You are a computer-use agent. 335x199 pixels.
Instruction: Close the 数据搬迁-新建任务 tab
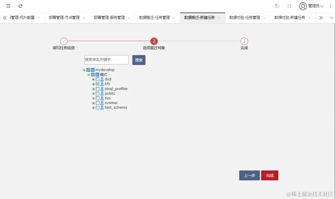pyautogui.click(x=219, y=18)
